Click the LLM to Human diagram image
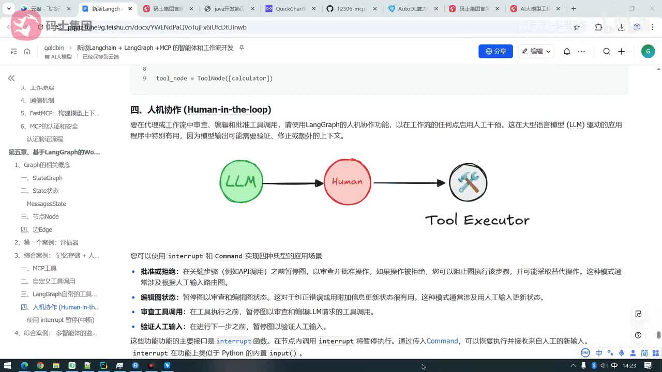662x372 pixels. pos(375,193)
